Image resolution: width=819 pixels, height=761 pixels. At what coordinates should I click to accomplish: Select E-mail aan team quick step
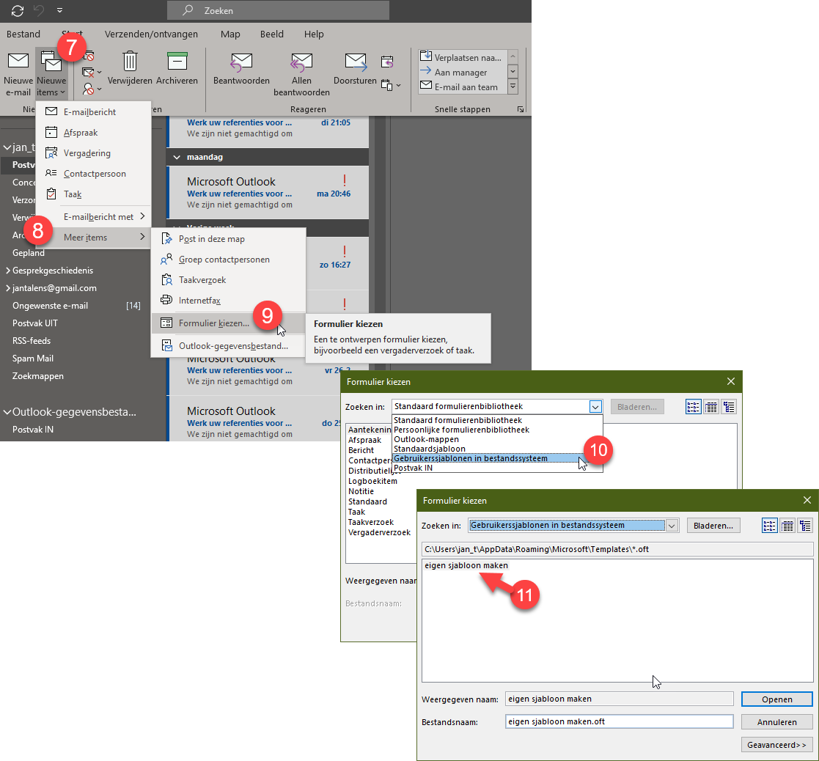click(462, 87)
